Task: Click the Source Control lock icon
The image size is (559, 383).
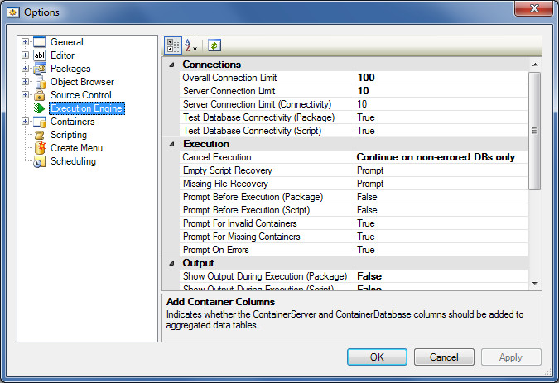Action: [x=40, y=95]
